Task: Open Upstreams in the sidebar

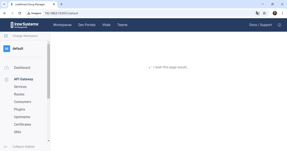Action: [22, 117]
